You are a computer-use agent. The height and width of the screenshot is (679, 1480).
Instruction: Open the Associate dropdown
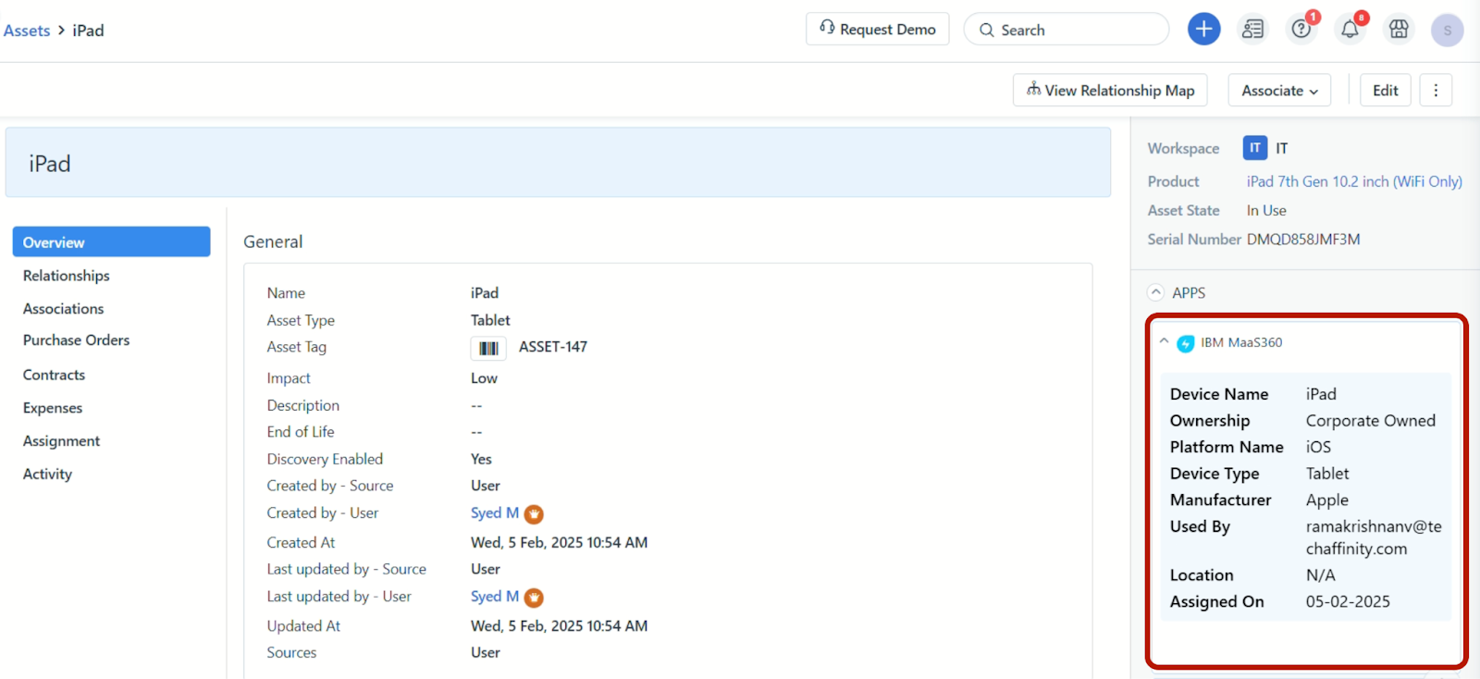pos(1279,91)
